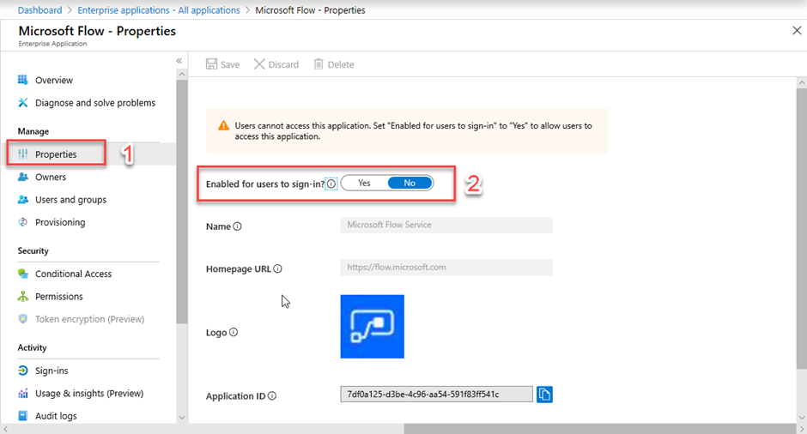Click the Sign-ins arrow icon
The image size is (807, 434).
click(x=22, y=370)
